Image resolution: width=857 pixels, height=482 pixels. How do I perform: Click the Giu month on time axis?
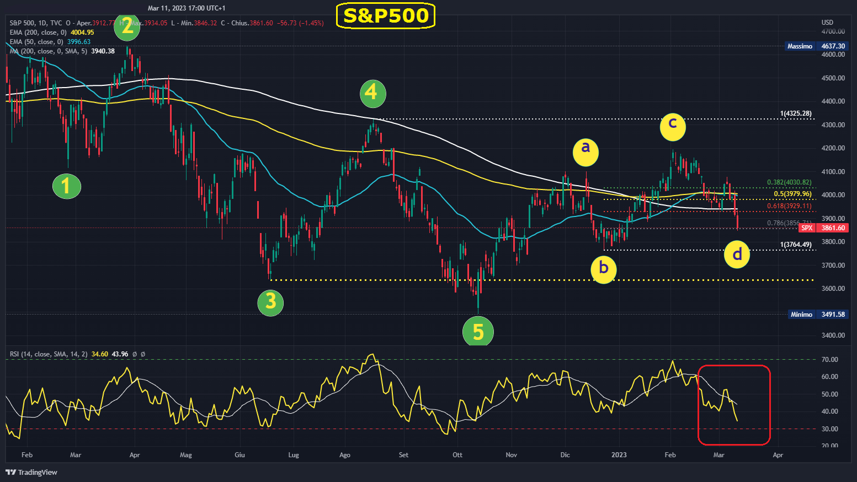(239, 455)
